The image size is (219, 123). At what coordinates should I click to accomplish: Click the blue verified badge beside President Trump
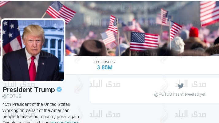click(59, 89)
